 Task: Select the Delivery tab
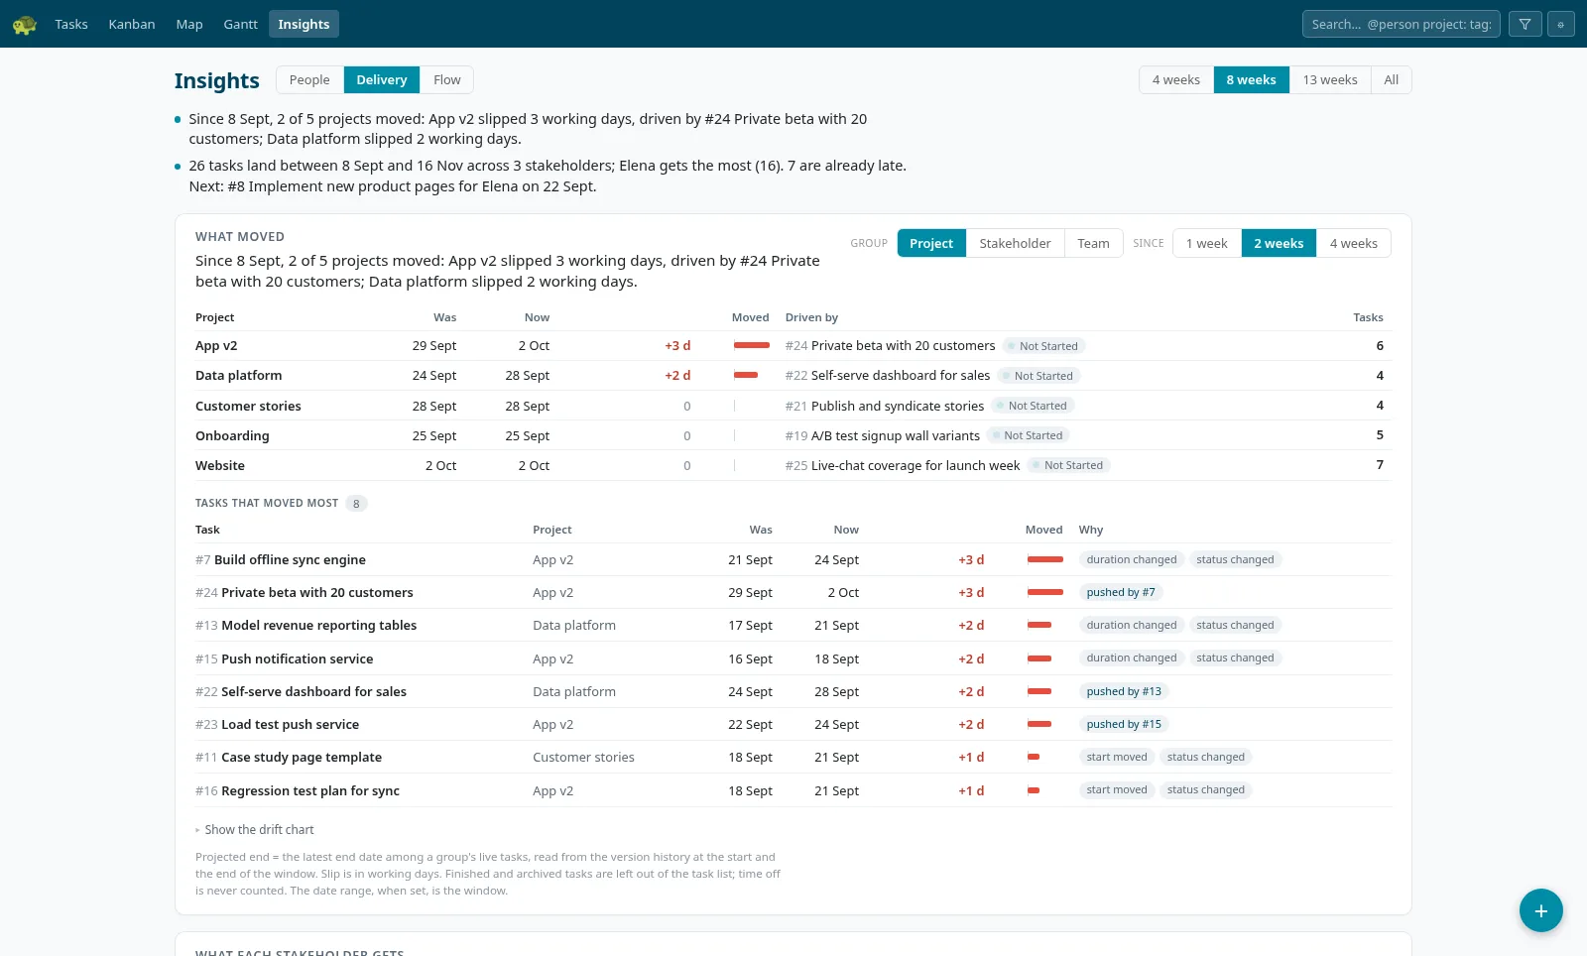point(382,79)
